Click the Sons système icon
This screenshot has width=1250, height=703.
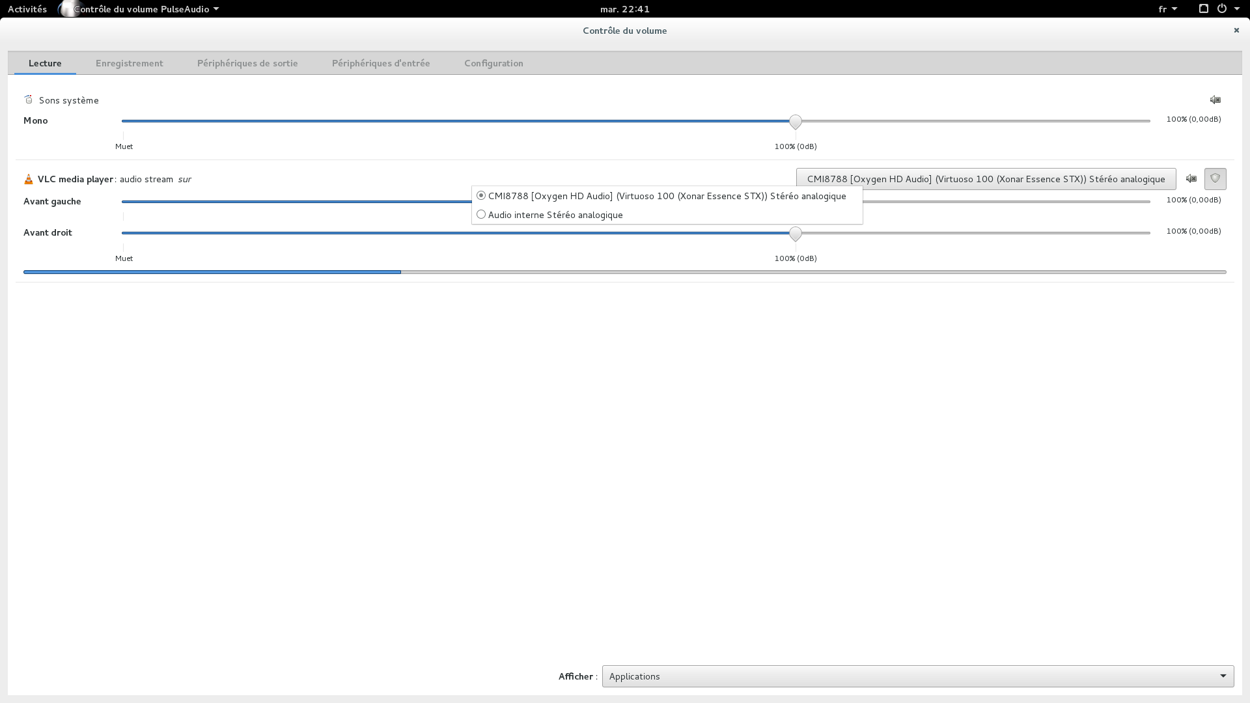(x=28, y=100)
